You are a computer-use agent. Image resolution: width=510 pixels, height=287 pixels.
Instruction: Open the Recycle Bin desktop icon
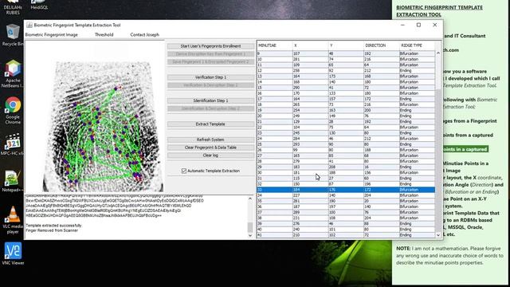pos(13,35)
